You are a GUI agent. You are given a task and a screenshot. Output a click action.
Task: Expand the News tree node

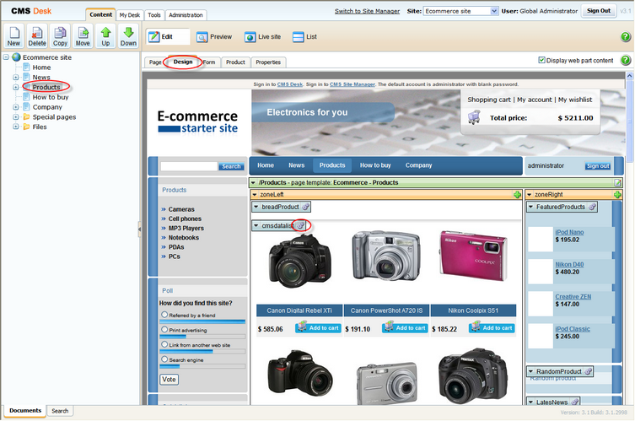[x=16, y=77]
